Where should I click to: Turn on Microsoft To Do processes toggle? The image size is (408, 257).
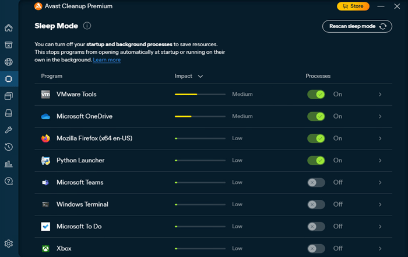(x=316, y=227)
